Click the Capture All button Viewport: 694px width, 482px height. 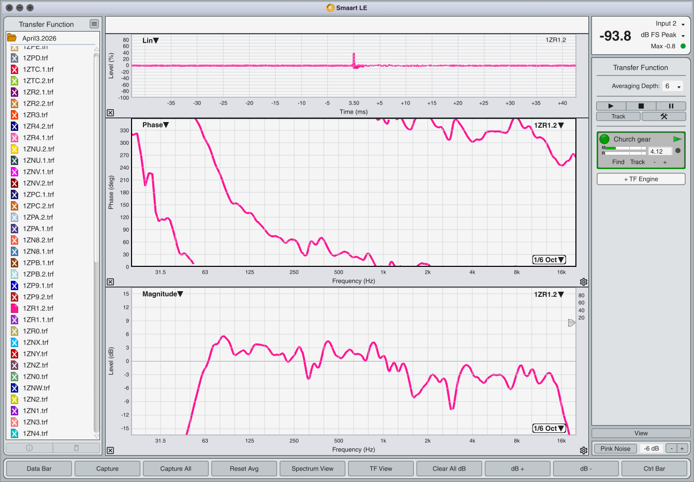point(176,469)
